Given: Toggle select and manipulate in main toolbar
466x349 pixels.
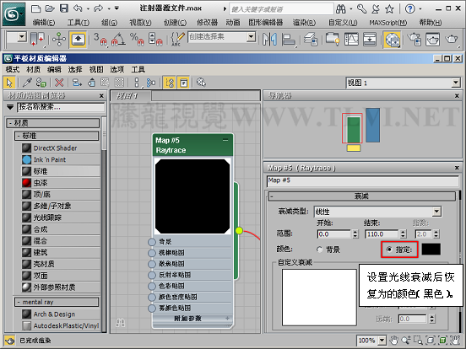Looking at the screenshot, I should [59, 39].
